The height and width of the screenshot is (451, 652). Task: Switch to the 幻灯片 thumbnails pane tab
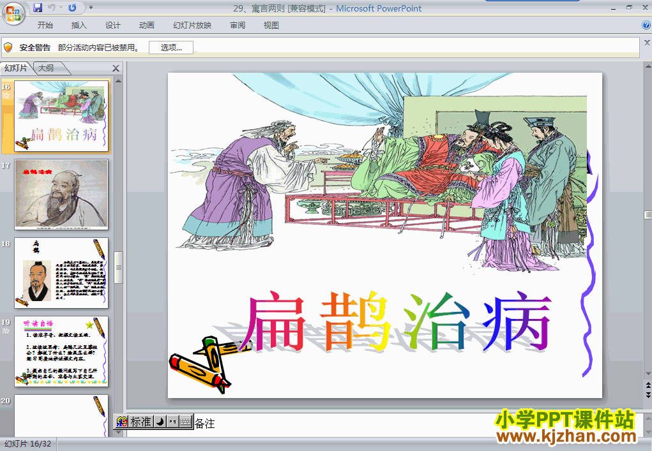click(x=16, y=68)
